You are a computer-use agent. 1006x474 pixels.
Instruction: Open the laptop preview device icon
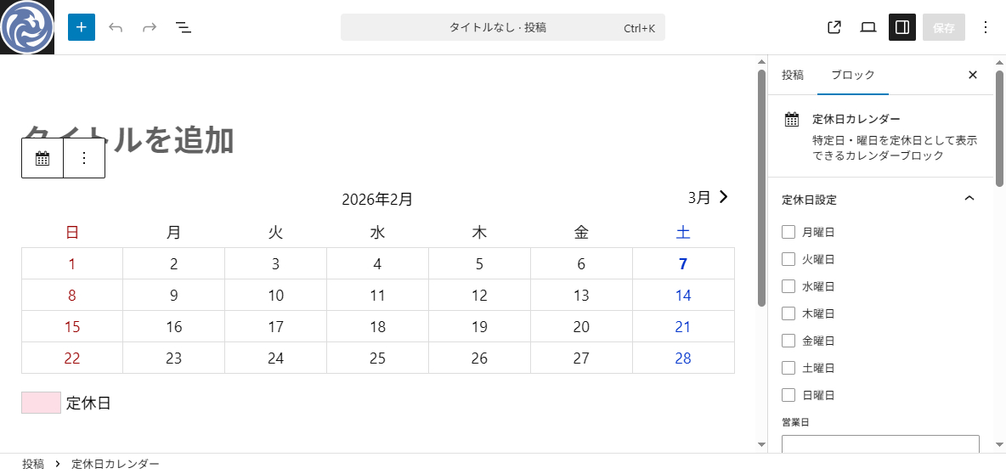[868, 27]
